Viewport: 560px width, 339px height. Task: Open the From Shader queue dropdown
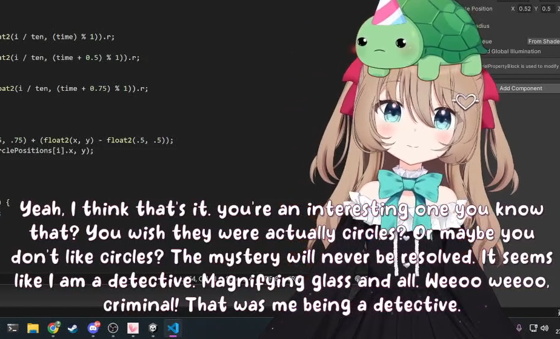[x=543, y=41]
